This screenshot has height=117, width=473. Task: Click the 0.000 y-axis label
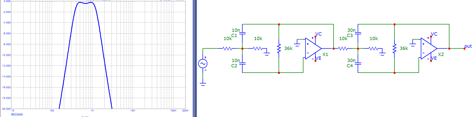(x=7, y=1)
